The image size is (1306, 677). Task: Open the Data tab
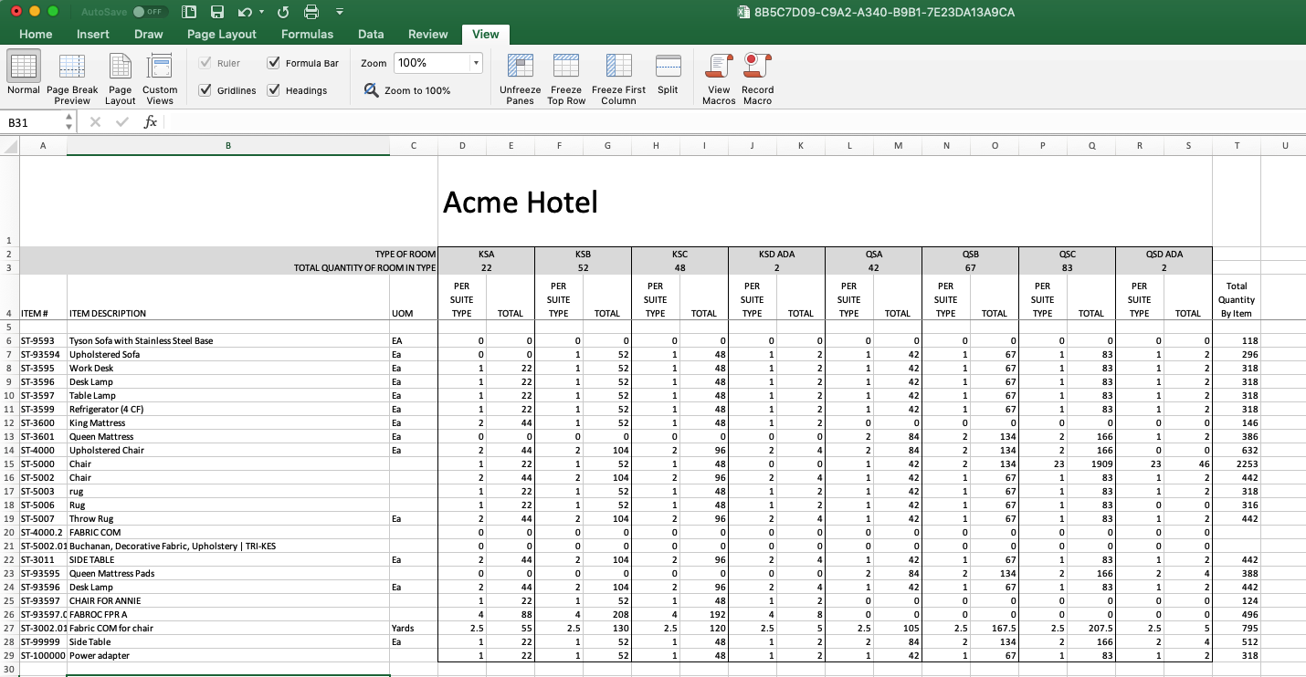(x=371, y=34)
